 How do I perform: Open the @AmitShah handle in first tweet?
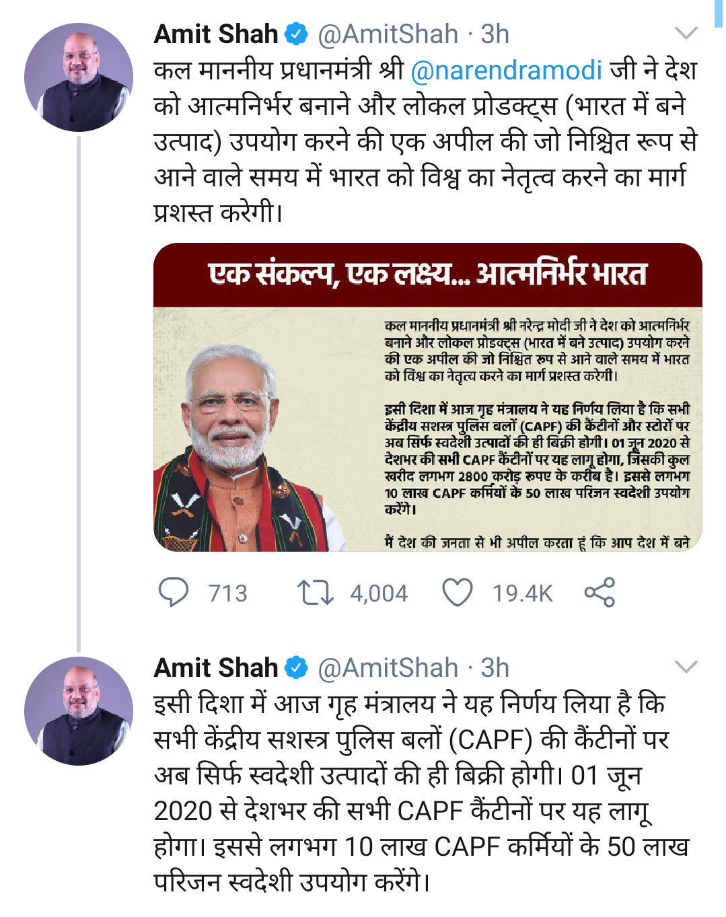(x=388, y=34)
